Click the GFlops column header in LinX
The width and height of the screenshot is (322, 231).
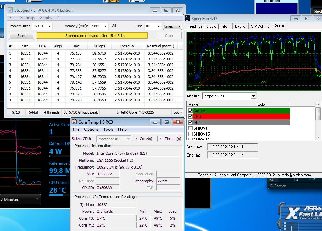click(99, 46)
